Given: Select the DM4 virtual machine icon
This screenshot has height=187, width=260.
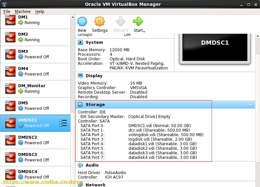Looking at the screenshot, I should click(10, 72).
